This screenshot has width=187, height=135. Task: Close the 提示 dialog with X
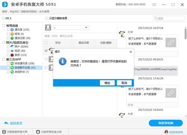tap(131, 52)
